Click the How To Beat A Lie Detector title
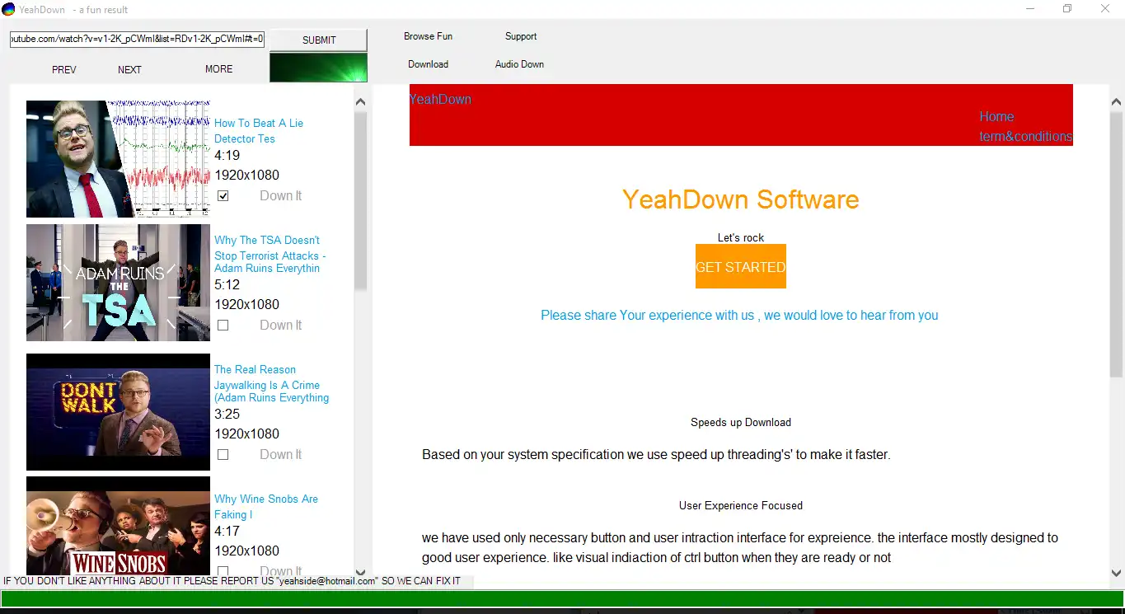This screenshot has height=614, width=1125. (259, 131)
